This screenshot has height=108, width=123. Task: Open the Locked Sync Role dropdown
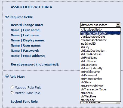(x=118, y=102)
